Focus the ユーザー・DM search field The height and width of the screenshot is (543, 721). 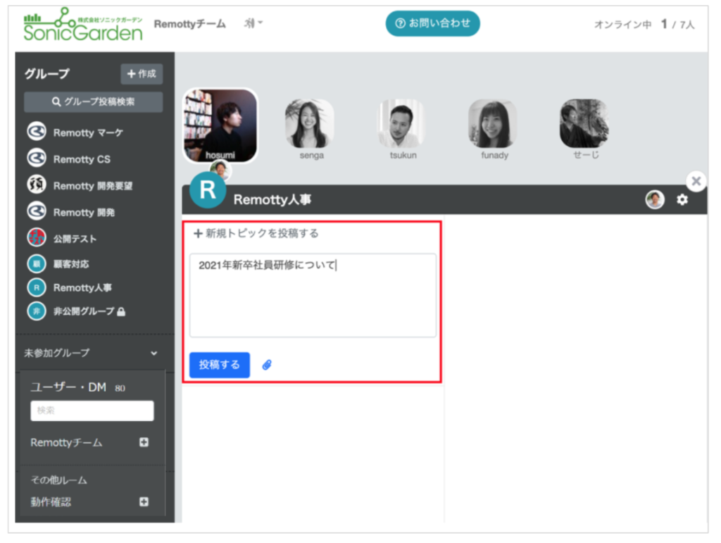[92, 411]
